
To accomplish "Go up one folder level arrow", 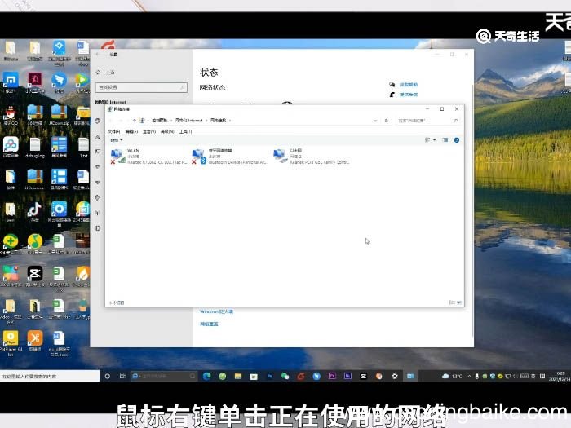I will click(135, 121).
